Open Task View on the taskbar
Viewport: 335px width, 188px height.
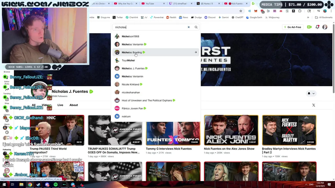point(13,185)
